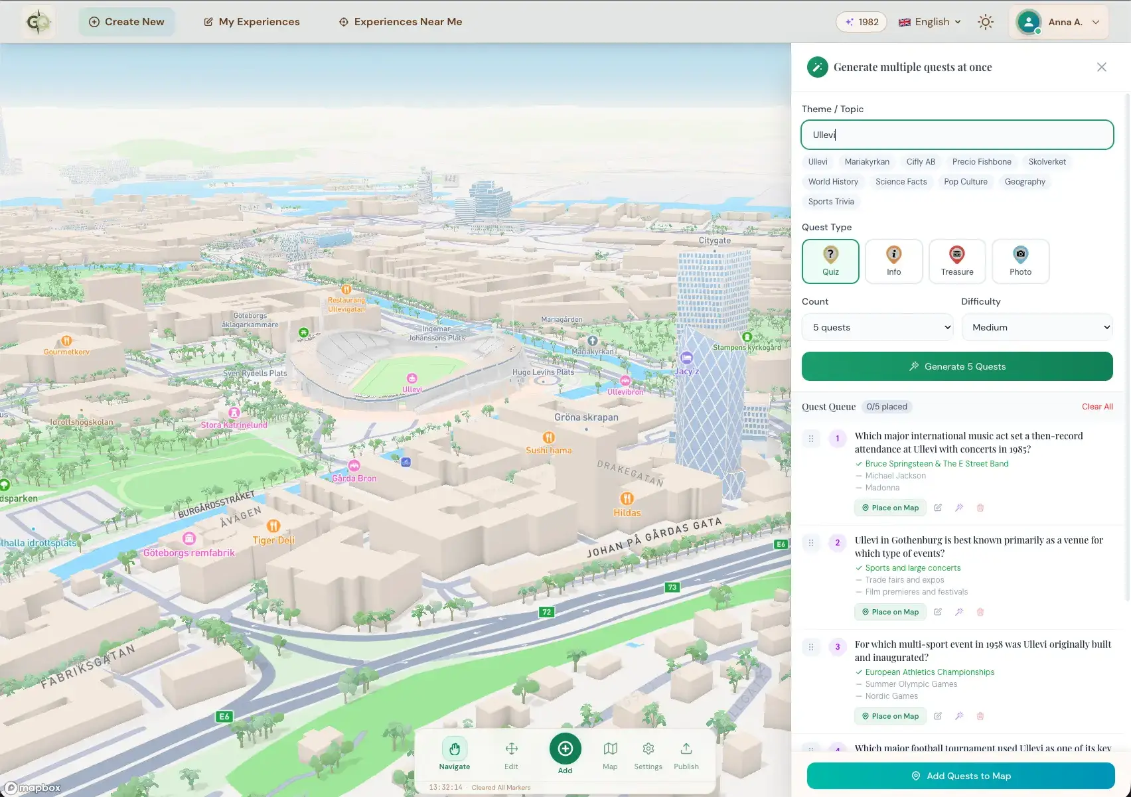Image resolution: width=1131 pixels, height=797 pixels.
Task: Open the Count quests dropdown
Action: (x=877, y=327)
